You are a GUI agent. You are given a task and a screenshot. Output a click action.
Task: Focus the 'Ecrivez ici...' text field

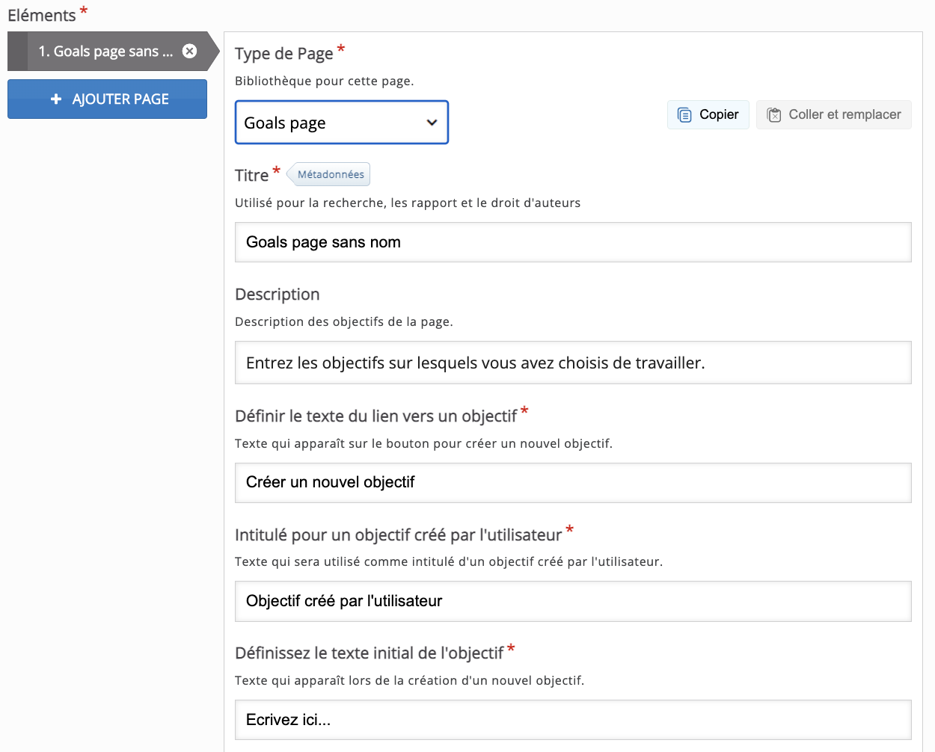(x=572, y=720)
